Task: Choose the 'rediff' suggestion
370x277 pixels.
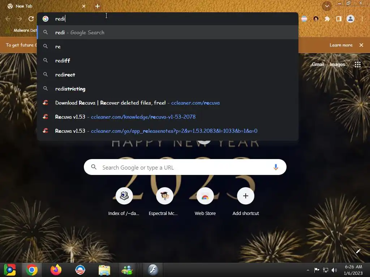Action: coord(168,61)
